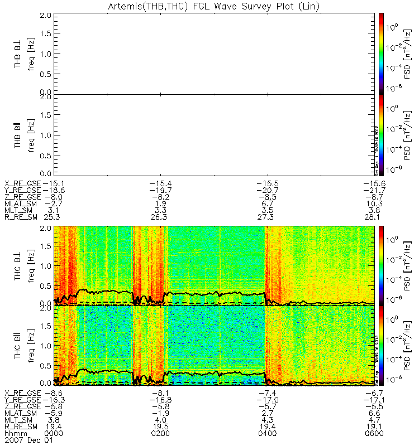
Task: Click the "hhmm" time row label
Action: (16, 434)
